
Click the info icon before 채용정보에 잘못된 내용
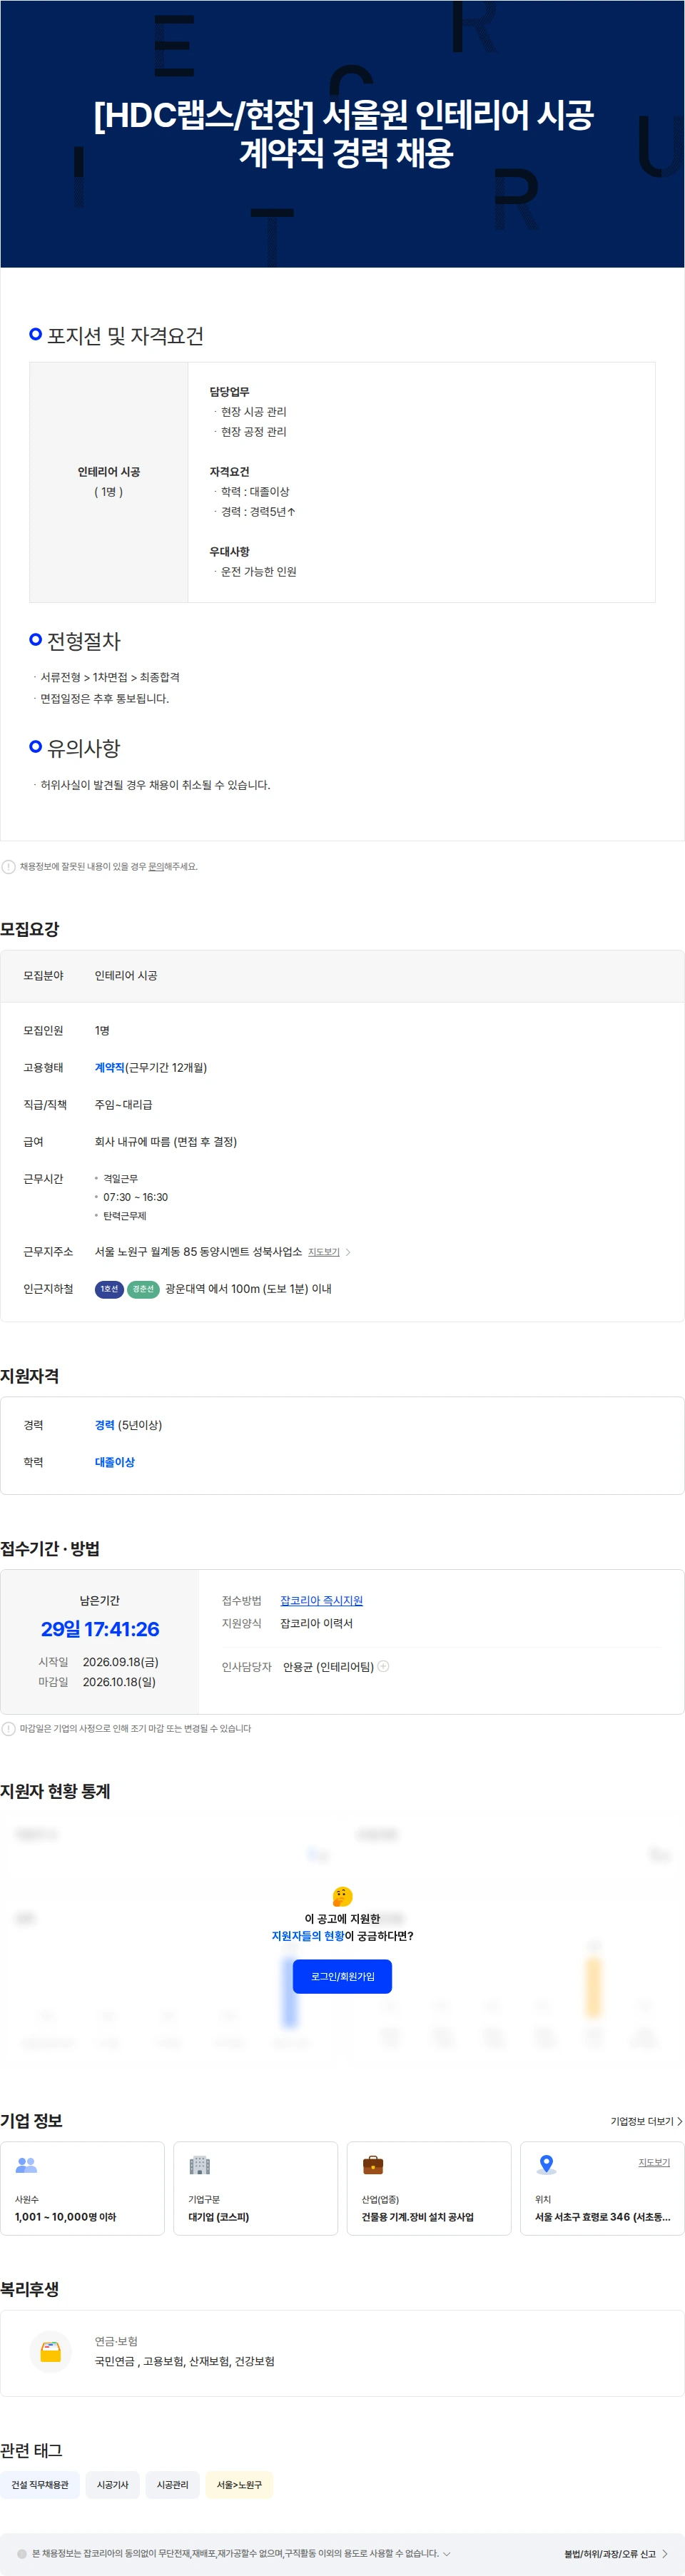coord(8,866)
